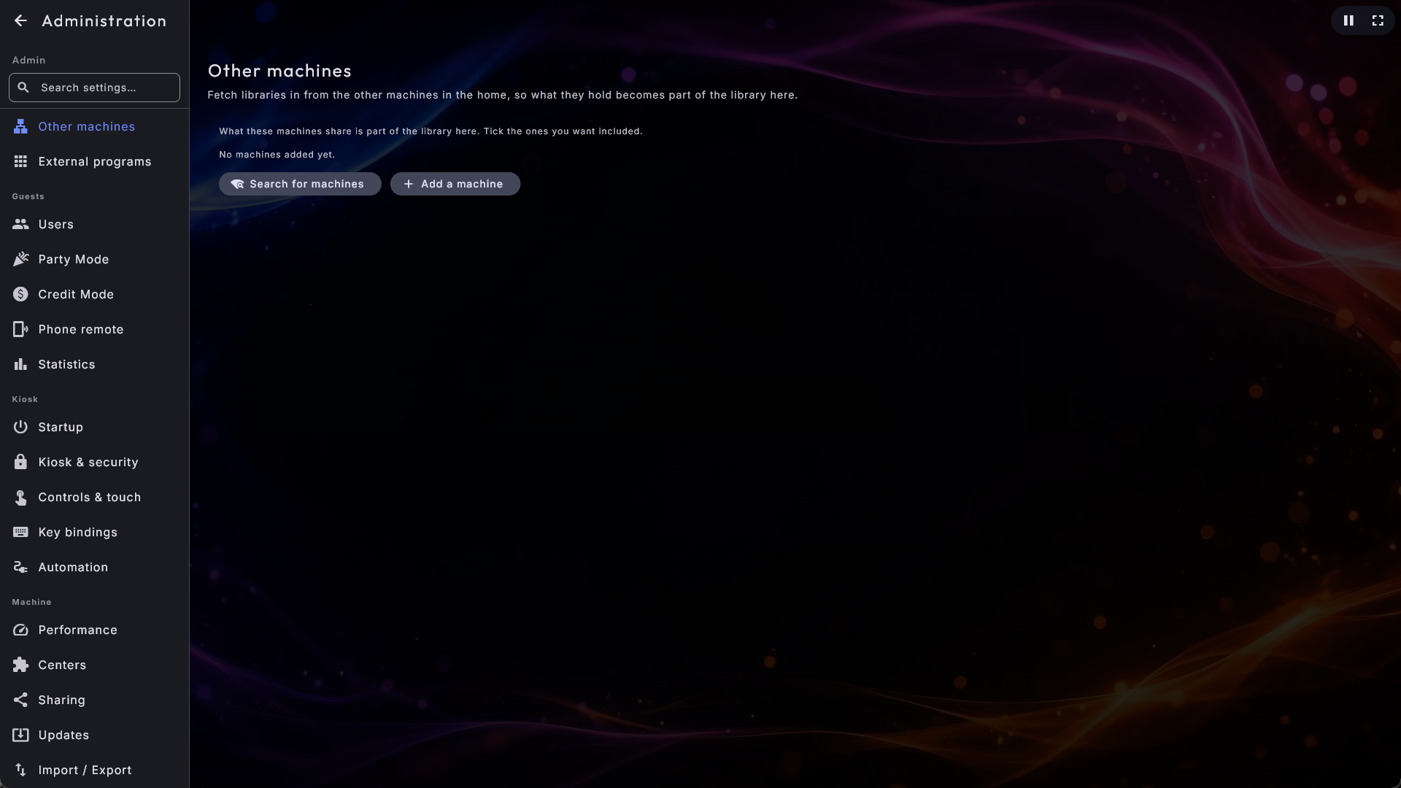The image size is (1401, 788).
Task: Go to the Key bindings label
Action: [x=78, y=533]
